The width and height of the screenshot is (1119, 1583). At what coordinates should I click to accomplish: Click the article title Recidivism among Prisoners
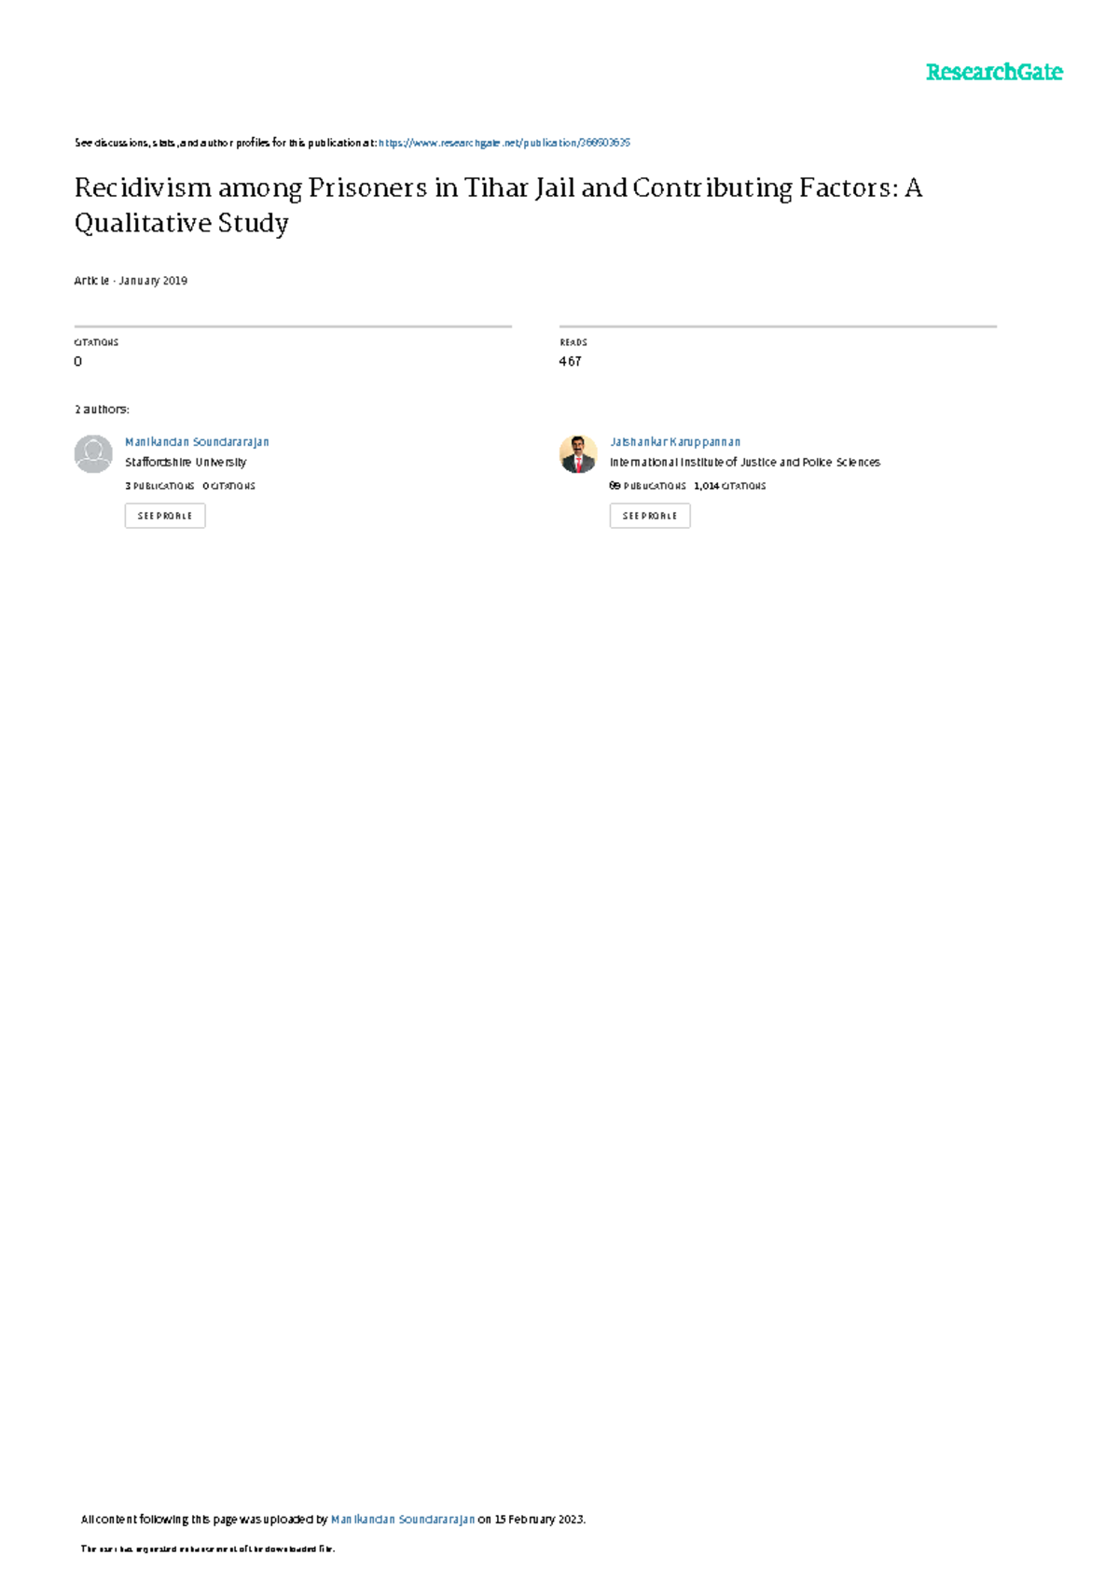498,205
